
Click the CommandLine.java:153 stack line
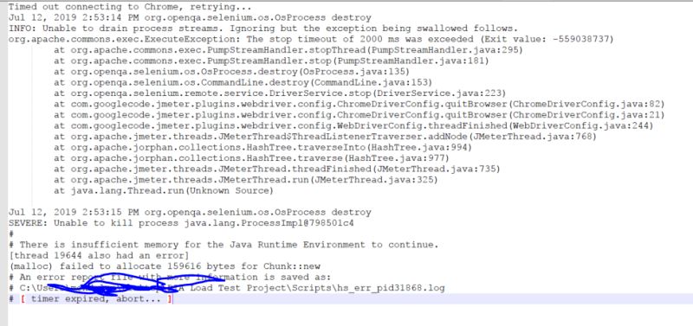click(243, 82)
